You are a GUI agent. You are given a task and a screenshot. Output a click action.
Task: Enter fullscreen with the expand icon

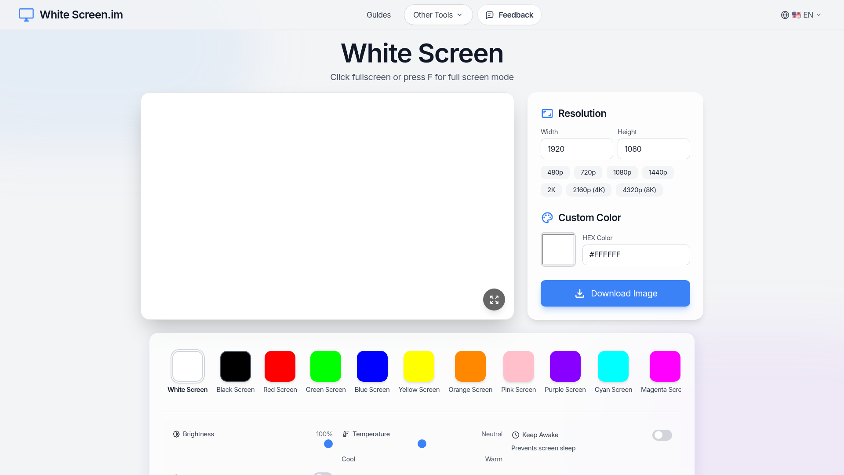point(494,300)
